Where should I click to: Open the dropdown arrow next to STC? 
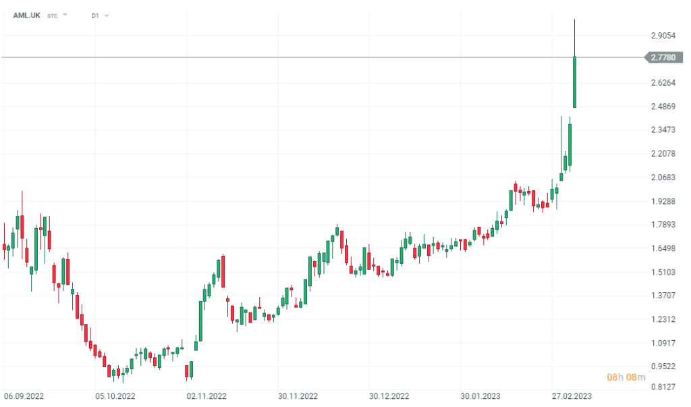tap(65, 15)
